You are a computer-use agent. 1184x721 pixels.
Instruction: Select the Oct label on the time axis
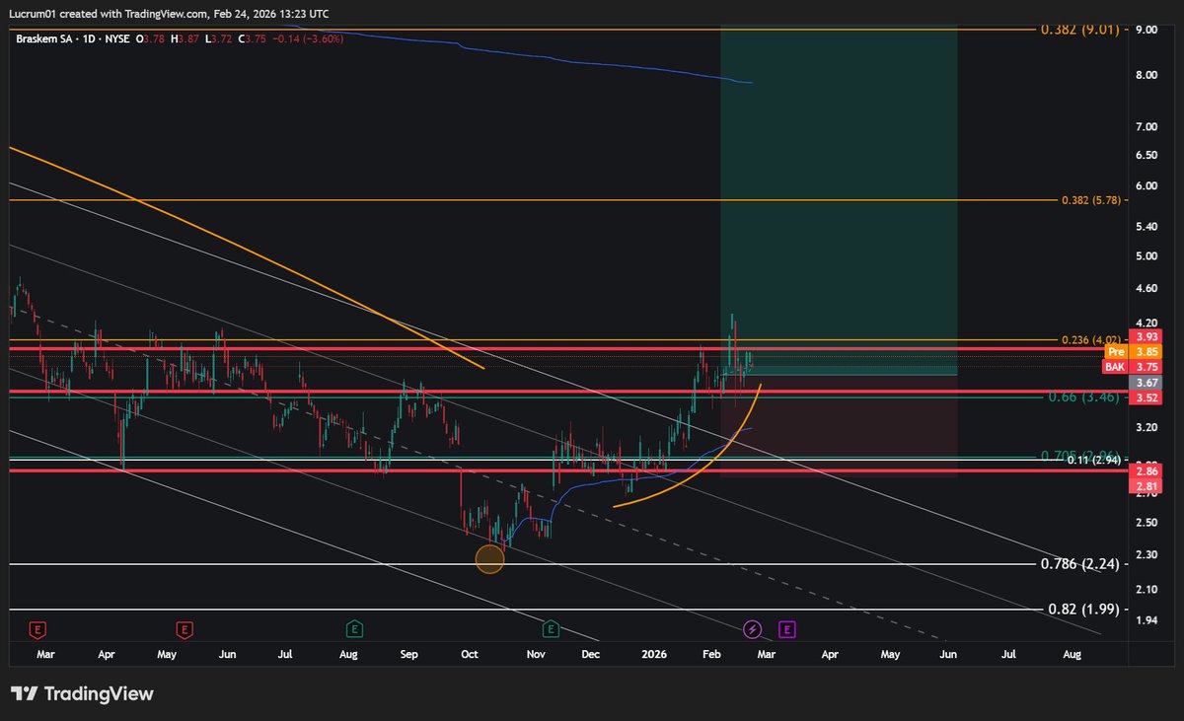point(470,654)
